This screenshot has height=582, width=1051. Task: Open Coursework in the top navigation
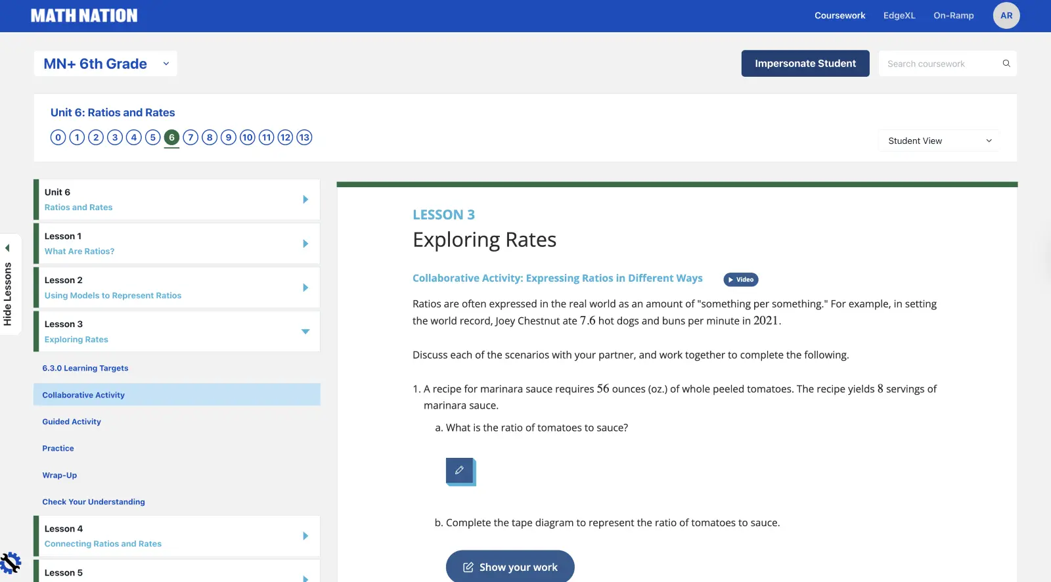(839, 16)
